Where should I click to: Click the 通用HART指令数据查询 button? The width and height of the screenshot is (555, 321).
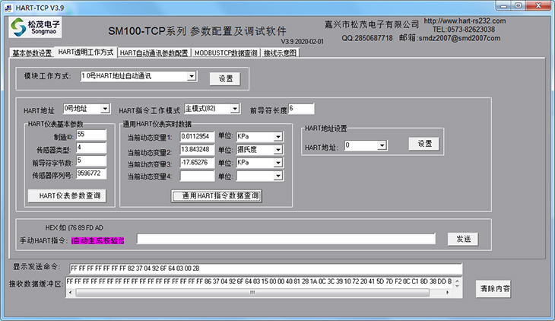(217, 195)
